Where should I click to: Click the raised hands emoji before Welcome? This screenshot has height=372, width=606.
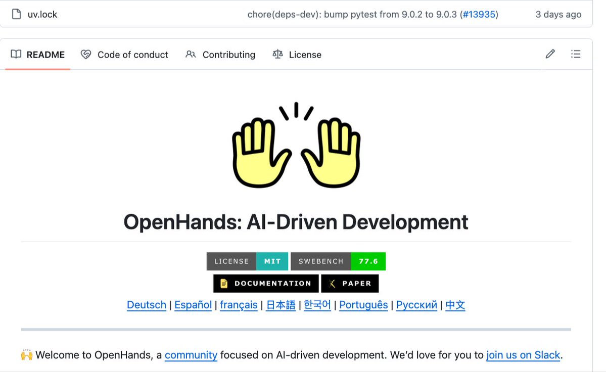click(27, 355)
